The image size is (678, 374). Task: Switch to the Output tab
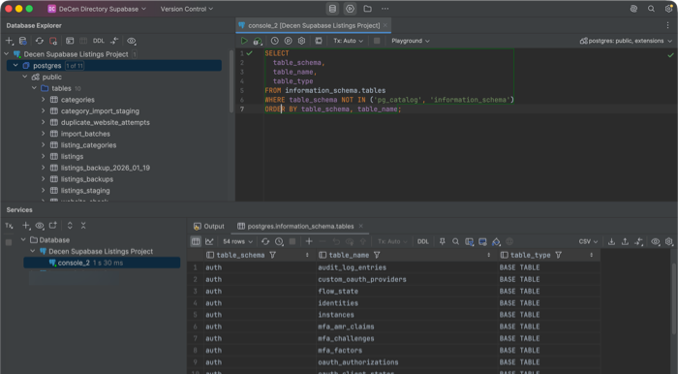click(209, 226)
